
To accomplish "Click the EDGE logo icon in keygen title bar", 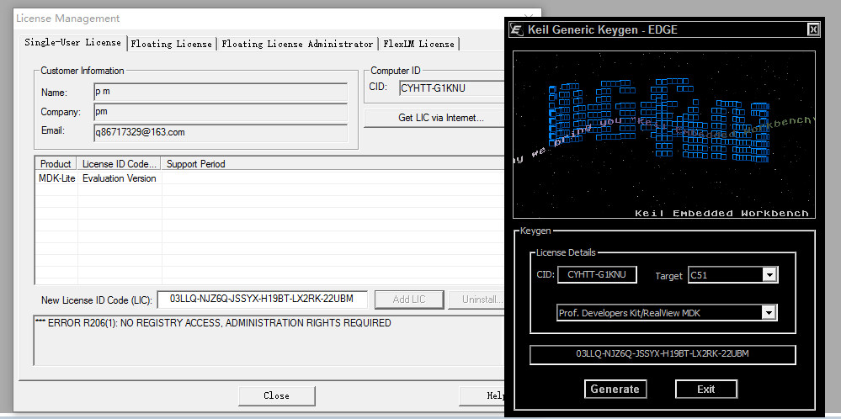I will [516, 29].
